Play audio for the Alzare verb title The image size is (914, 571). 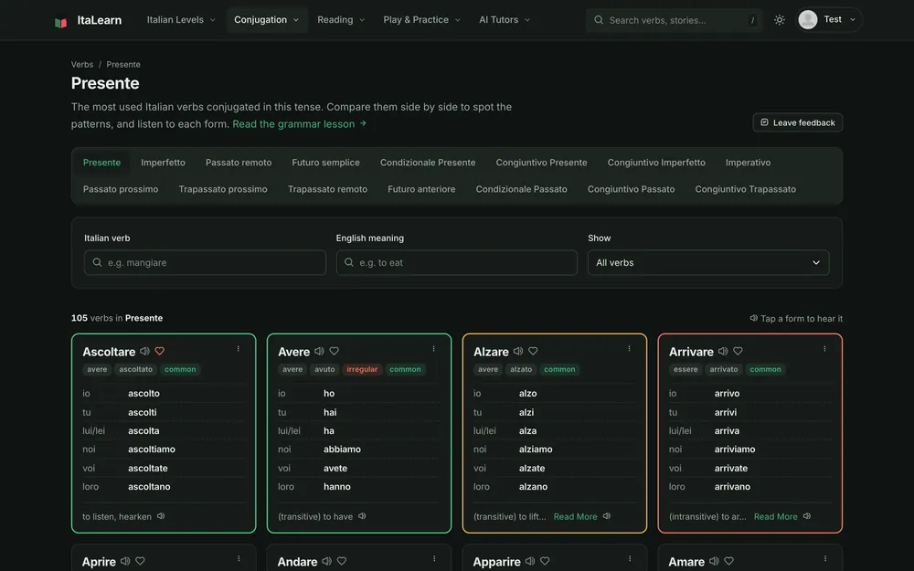point(517,352)
